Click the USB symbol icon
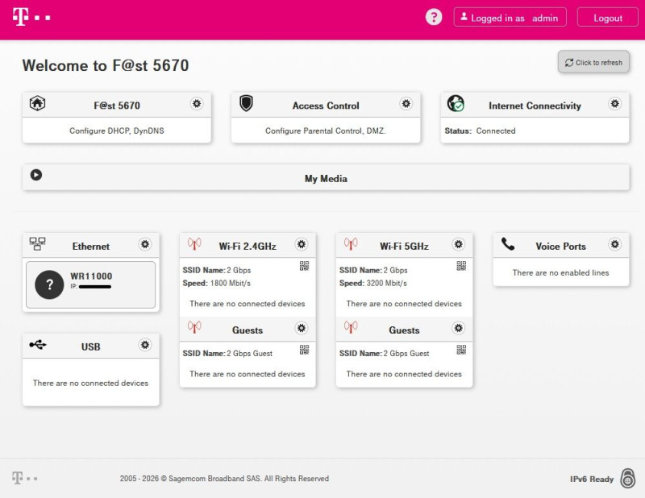This screenshot has height=498, width=645. tap(38, 344)
